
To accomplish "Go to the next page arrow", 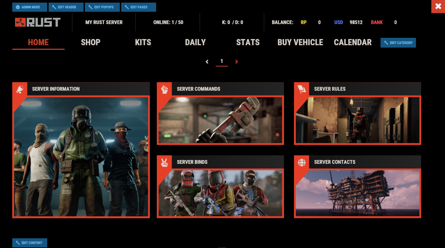I will (x=236, y=61).
